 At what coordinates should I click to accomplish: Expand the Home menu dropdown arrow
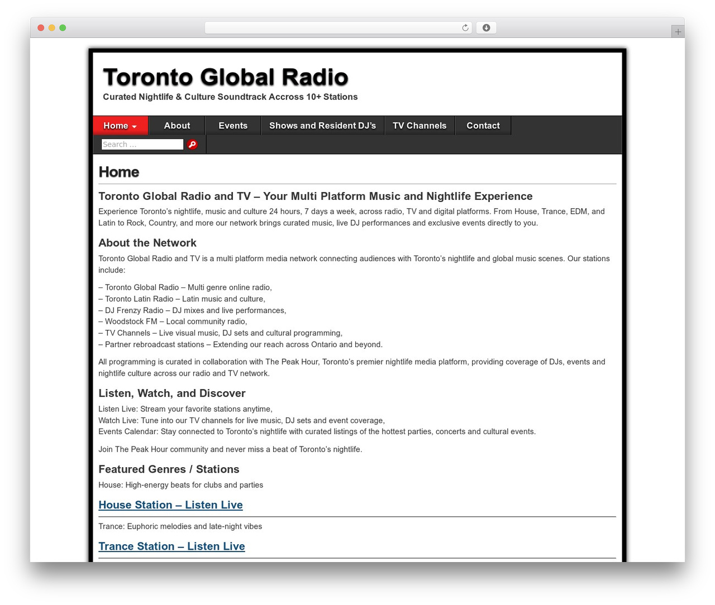tap(134, 127)
